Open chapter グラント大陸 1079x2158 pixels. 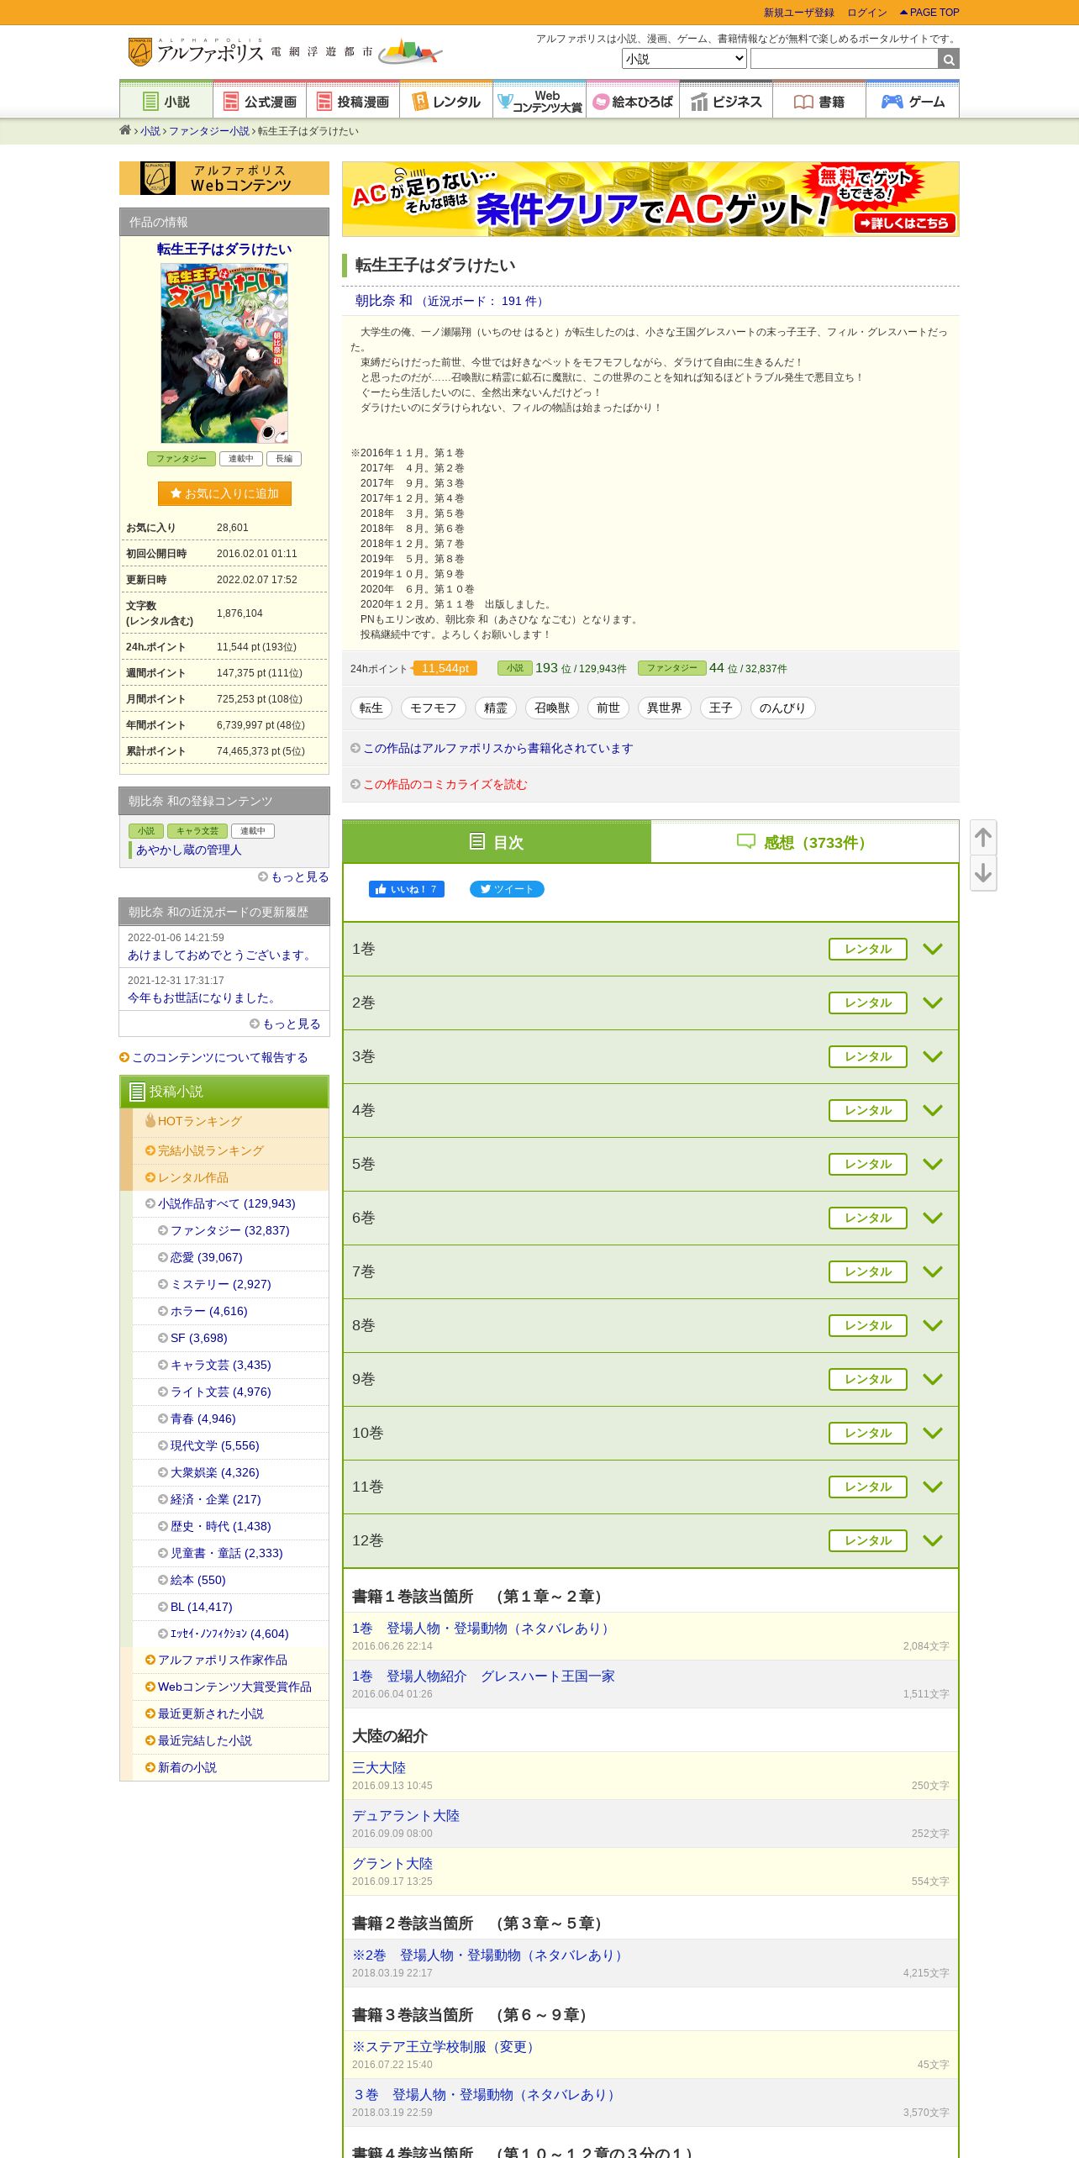tap(392, 1863)
